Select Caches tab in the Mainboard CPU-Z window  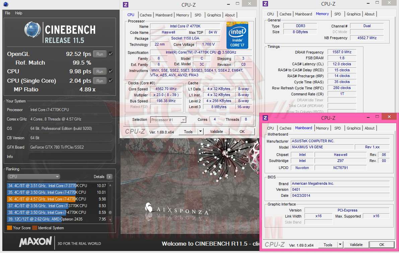point(285,128)
